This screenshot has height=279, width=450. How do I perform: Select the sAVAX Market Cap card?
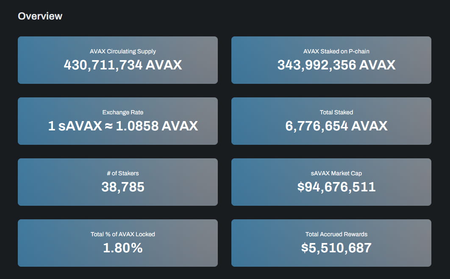[x=331, y=182]
